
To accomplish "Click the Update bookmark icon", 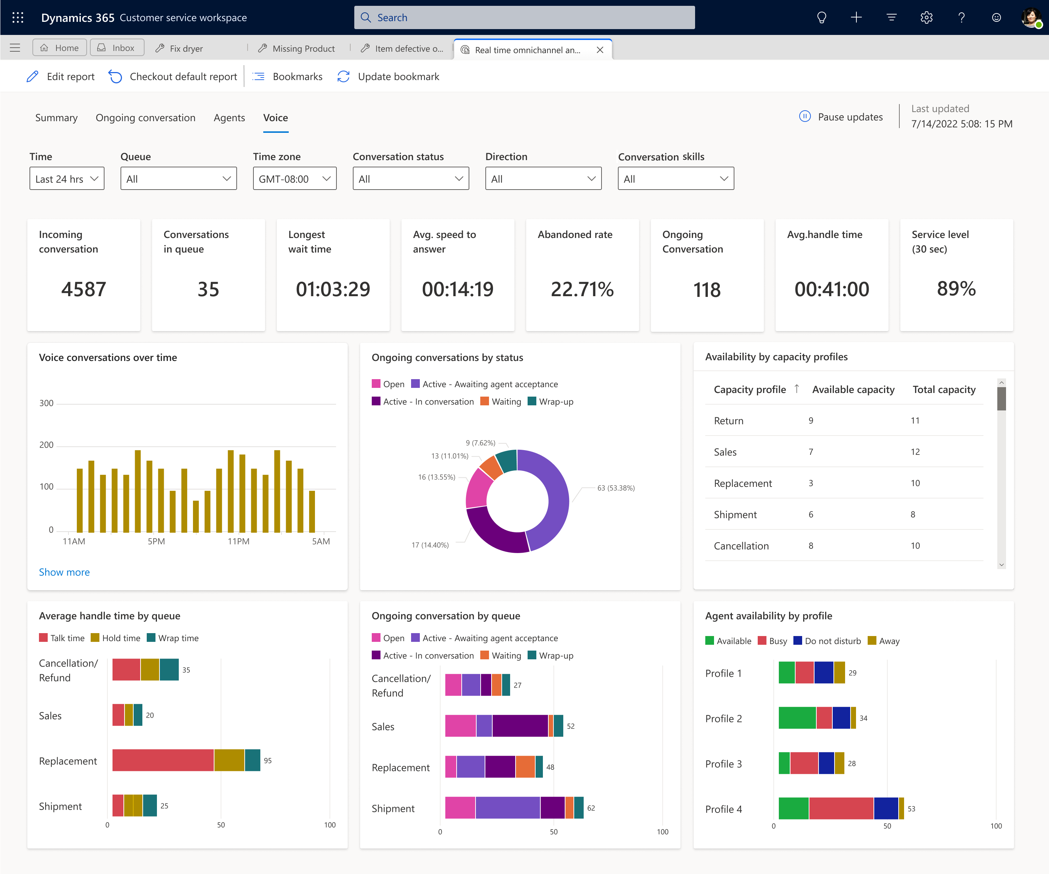I will click(x=344, y=77).
